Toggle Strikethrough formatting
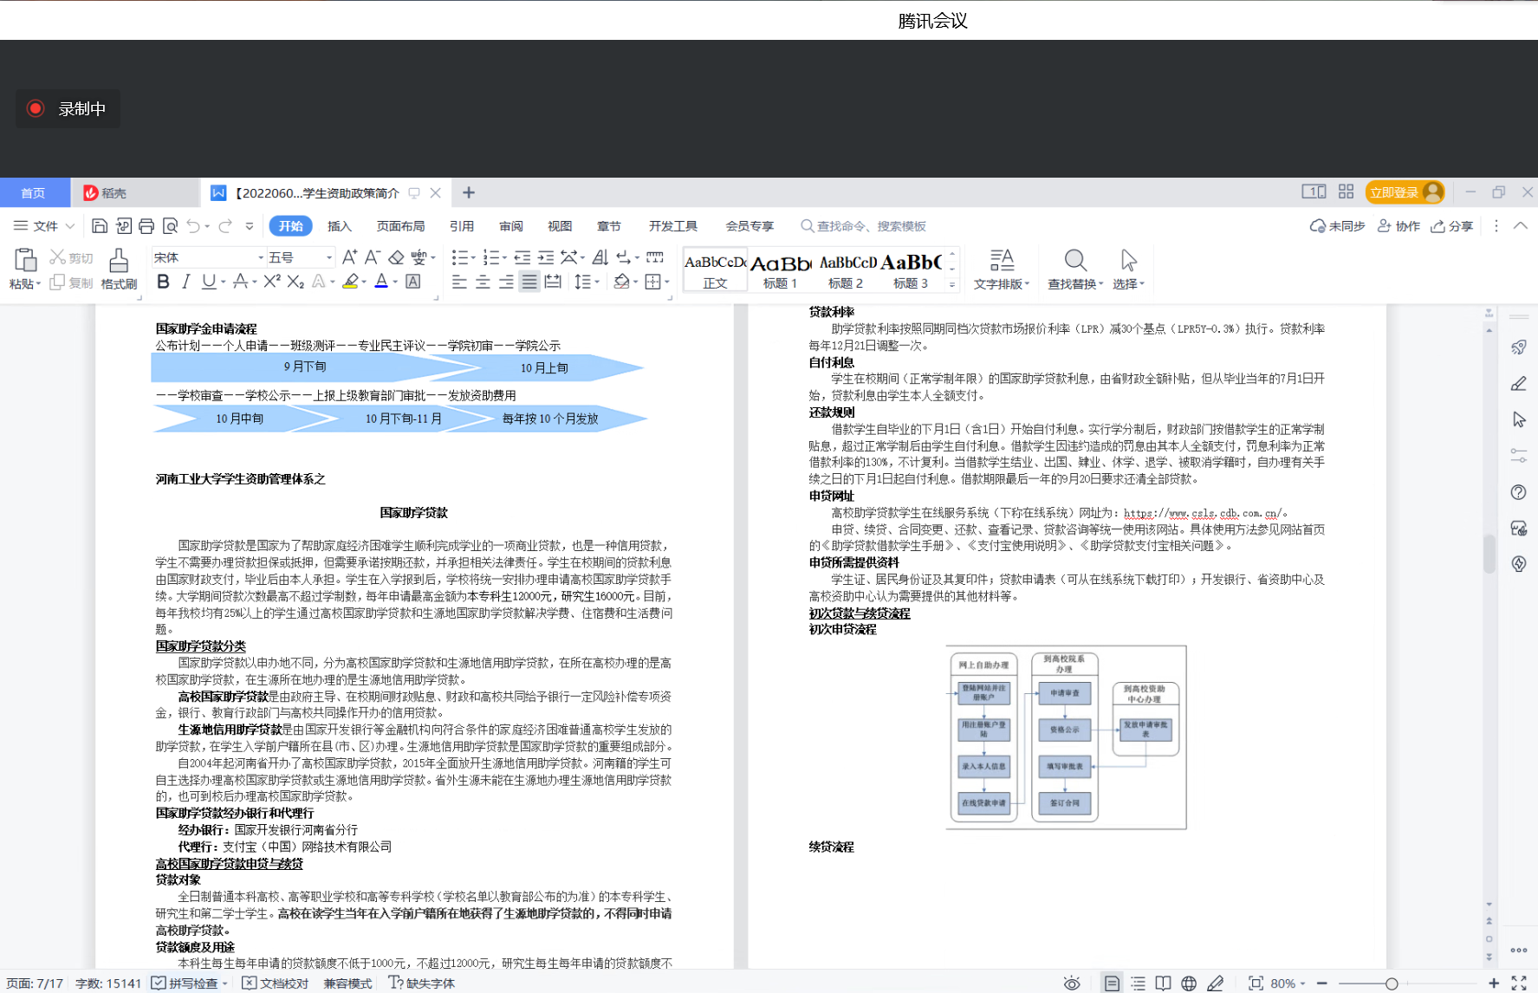The width and height of the screenshot is (1538, 993). [240, 282]
